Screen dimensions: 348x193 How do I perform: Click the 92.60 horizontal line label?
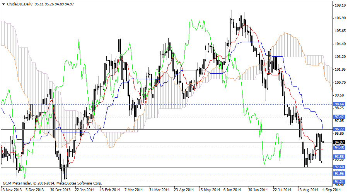pos(339,167)
